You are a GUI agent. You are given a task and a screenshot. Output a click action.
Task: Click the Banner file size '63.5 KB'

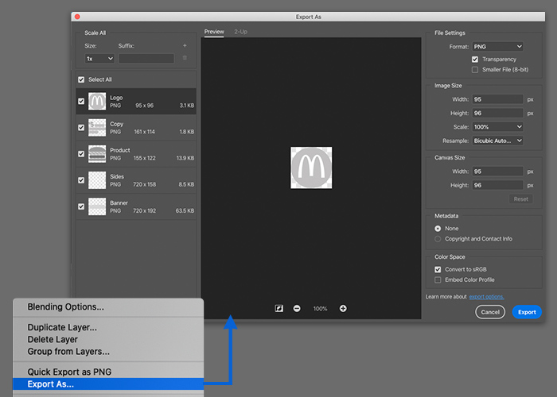[x=185, y=210]
